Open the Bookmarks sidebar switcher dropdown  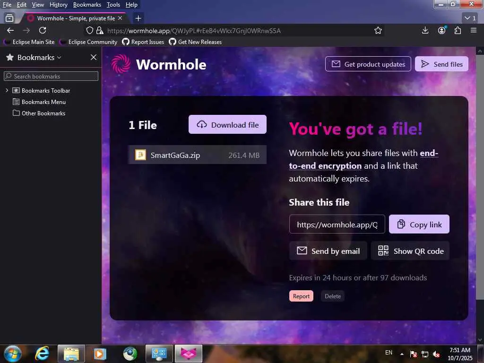[39, 57]
